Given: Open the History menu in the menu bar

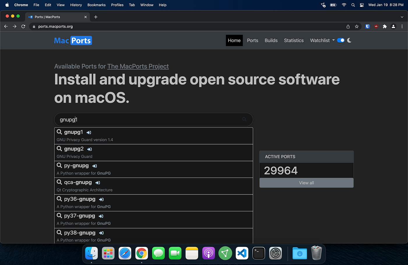Looking at the screenshot, I should click(x=76, y=5).
